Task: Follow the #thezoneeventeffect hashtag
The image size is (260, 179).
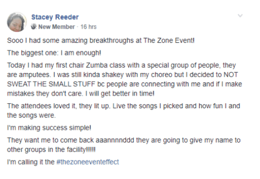Action: (x=88, y=162)
